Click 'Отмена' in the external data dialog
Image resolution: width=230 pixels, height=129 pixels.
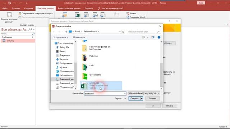(170, 106)
